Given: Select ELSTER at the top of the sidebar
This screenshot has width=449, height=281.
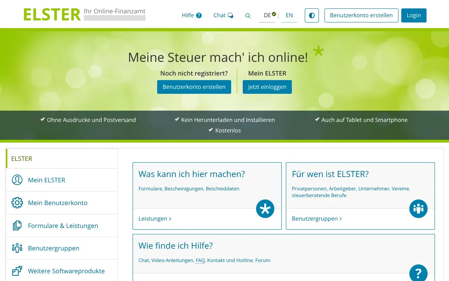Looking at the screenshot, I should [x=21, y=158].
